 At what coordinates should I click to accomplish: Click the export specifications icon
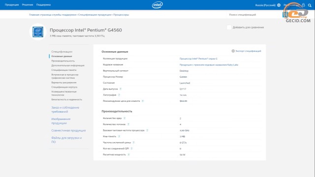[233, 51]
